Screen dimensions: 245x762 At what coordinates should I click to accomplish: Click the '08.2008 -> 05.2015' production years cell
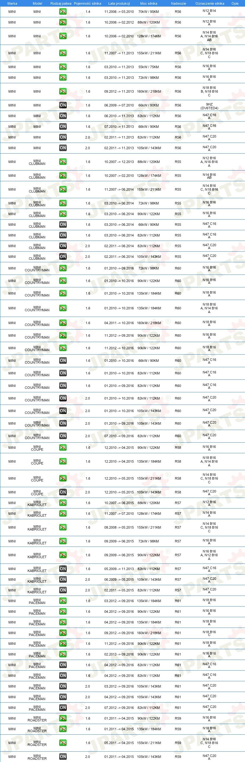tap(119, 527)
